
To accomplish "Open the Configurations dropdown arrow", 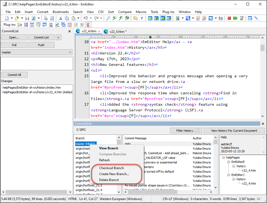I will (183, 18).
